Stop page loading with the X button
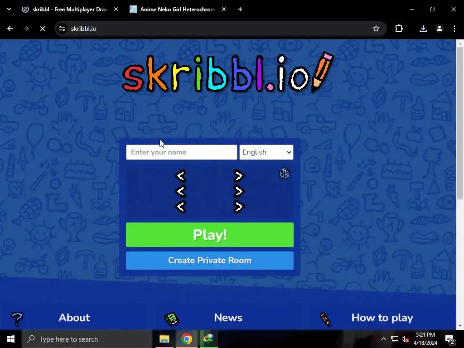The image size is (464, 348). 42,29
